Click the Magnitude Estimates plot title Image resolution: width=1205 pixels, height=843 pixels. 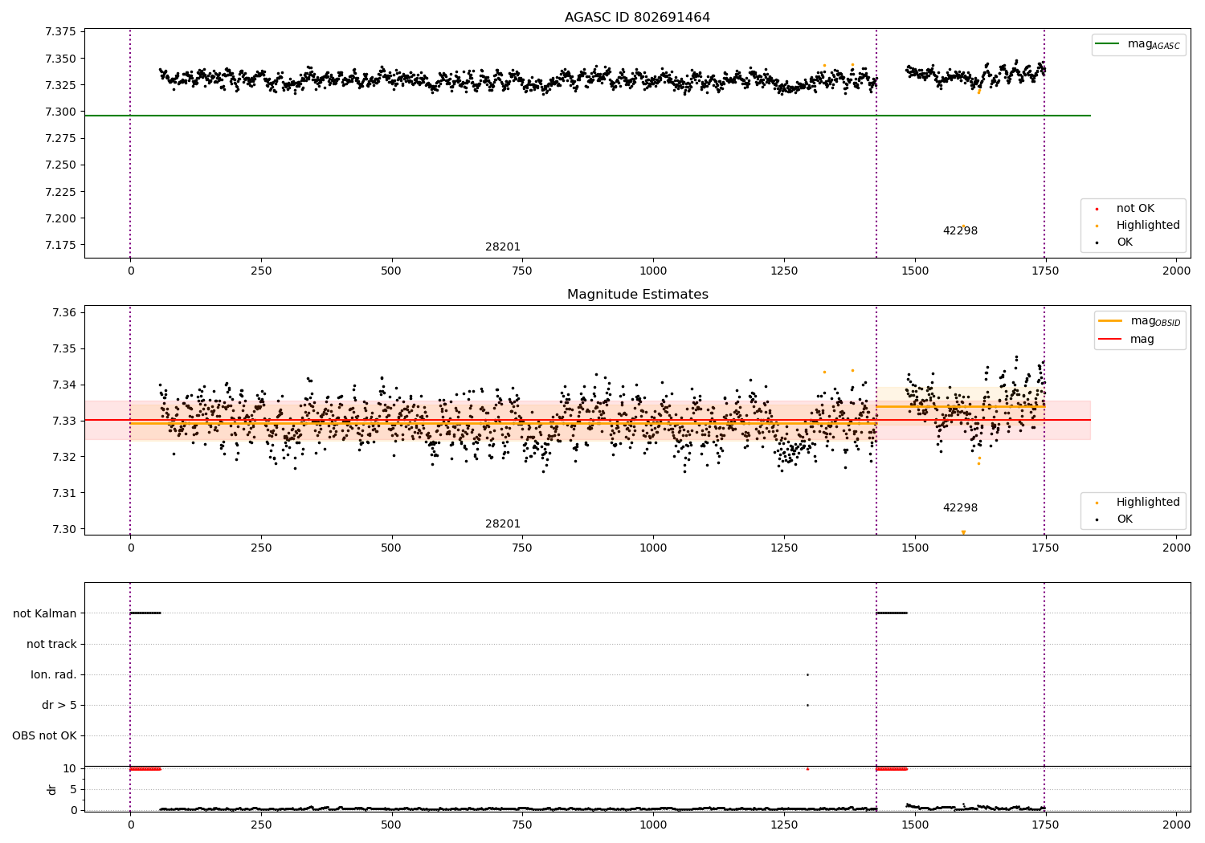pyautogui.click(x=637, y=295)
